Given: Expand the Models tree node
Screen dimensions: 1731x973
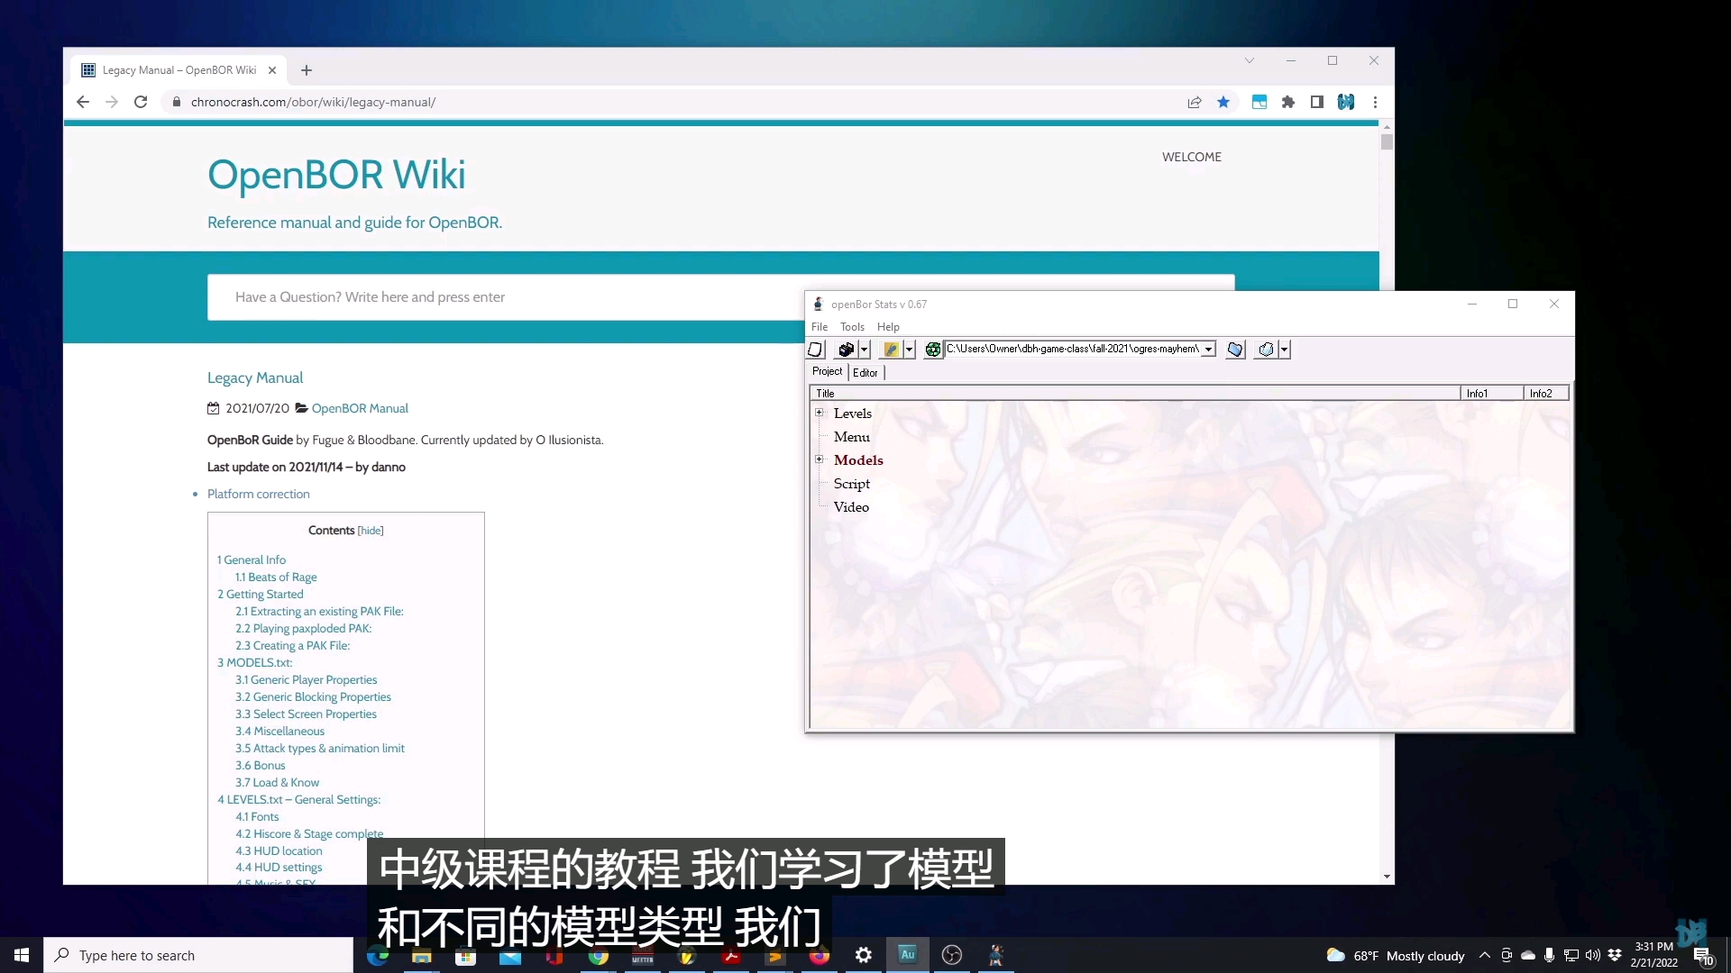Looking at the screenshot, I should [820, 459].
